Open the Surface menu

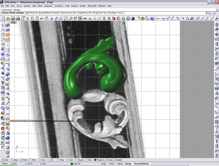[27, 6]
